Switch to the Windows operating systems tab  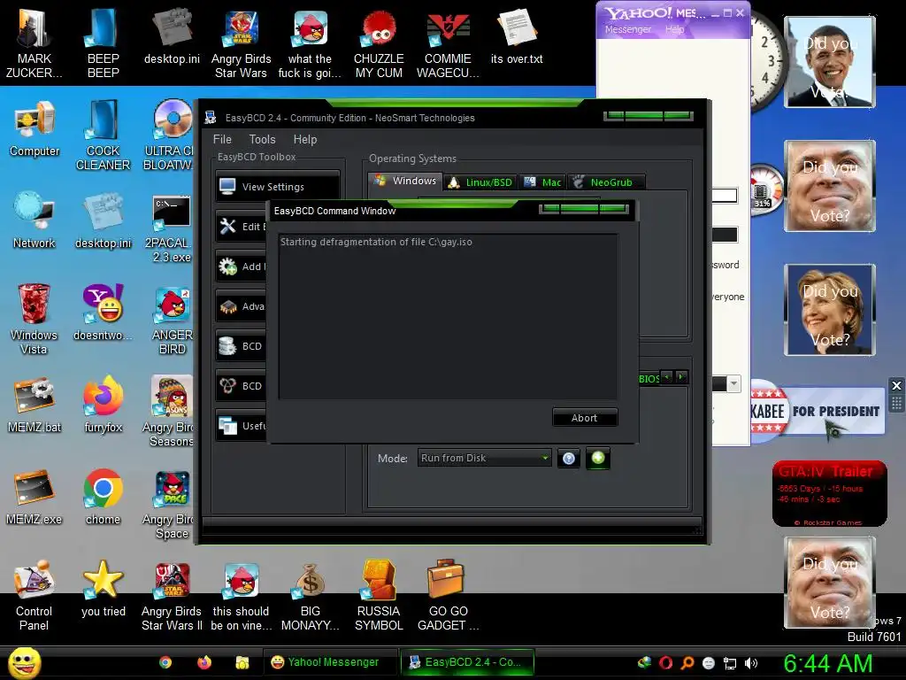click(x=405, y=181)
